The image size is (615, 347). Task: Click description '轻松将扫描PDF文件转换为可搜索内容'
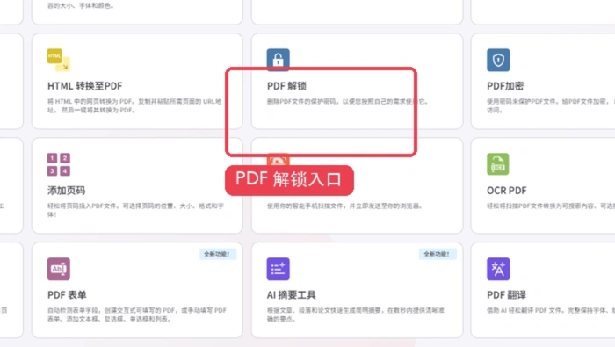tap(551, 206)
